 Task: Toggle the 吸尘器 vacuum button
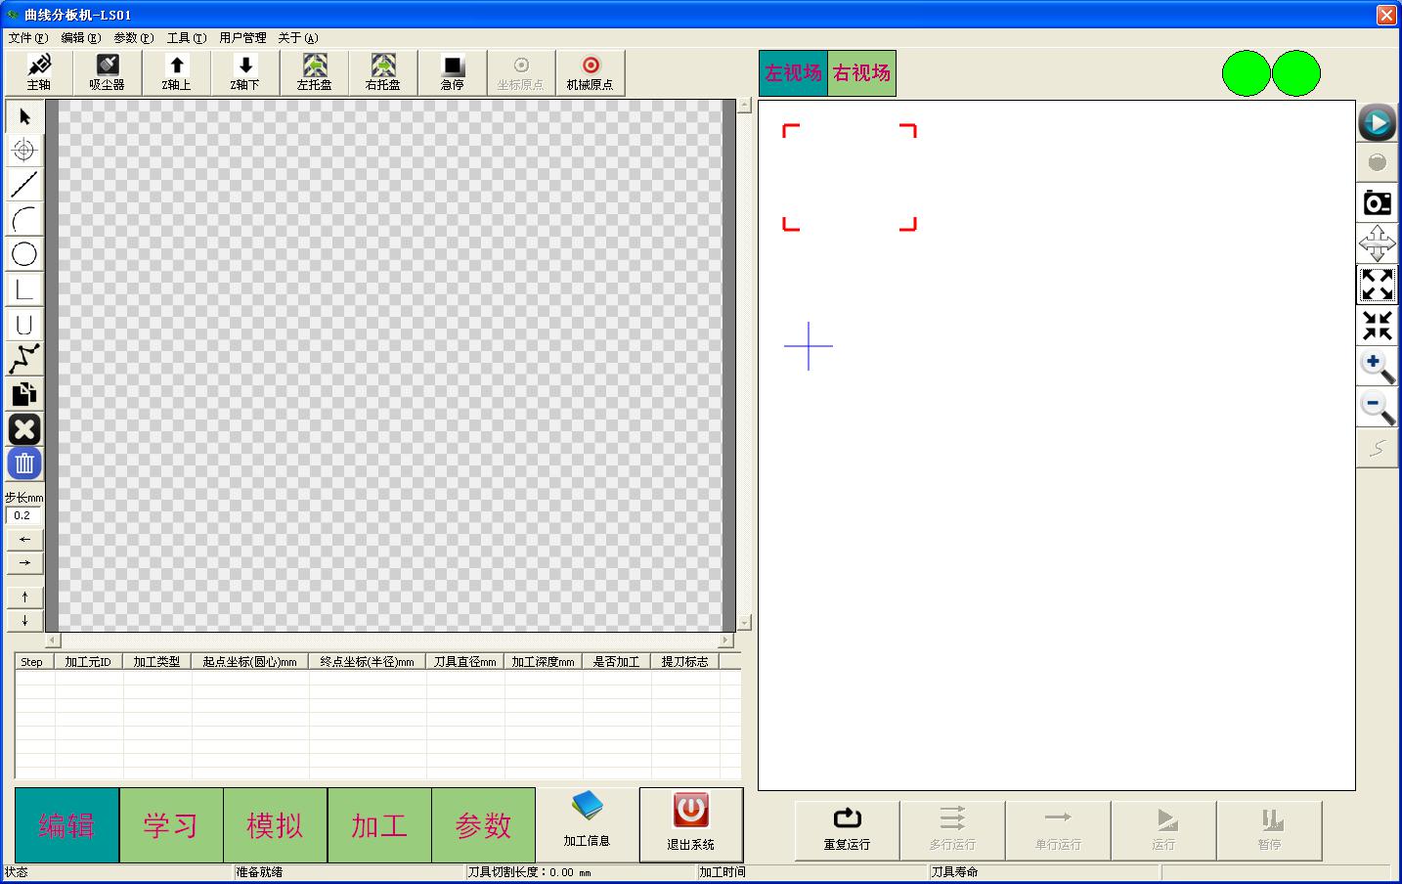pos(108,72)
